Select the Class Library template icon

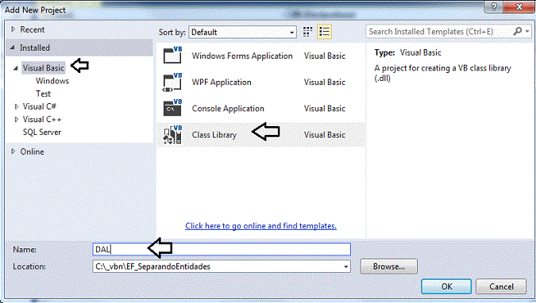click(x=172, y=135)
